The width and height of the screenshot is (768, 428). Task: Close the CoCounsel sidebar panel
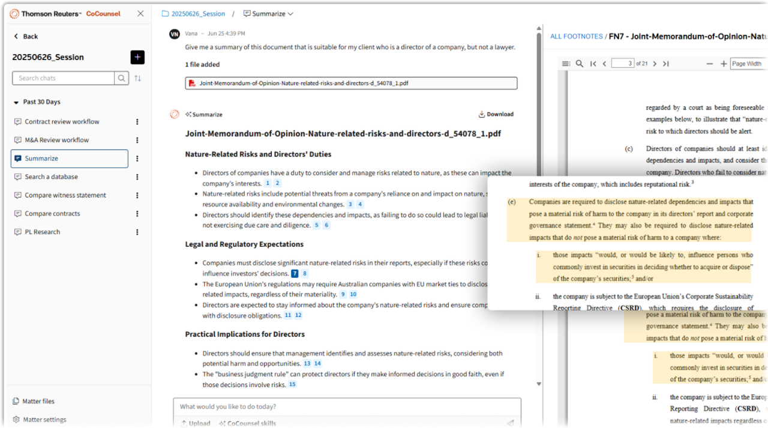click(x=140, y=13)
